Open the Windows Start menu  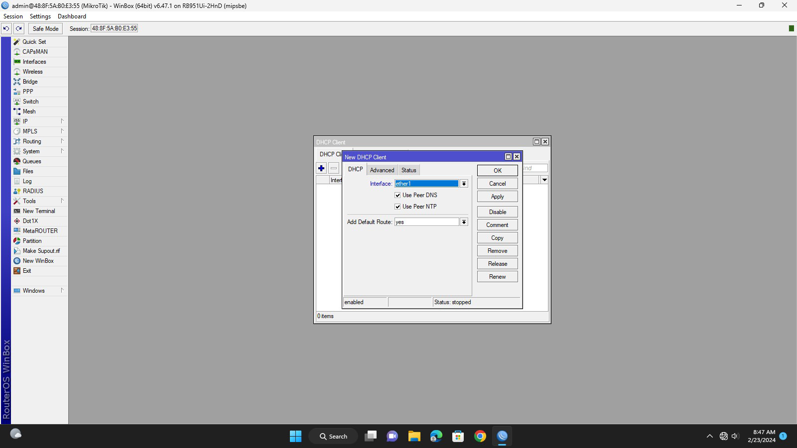point(295,436)
